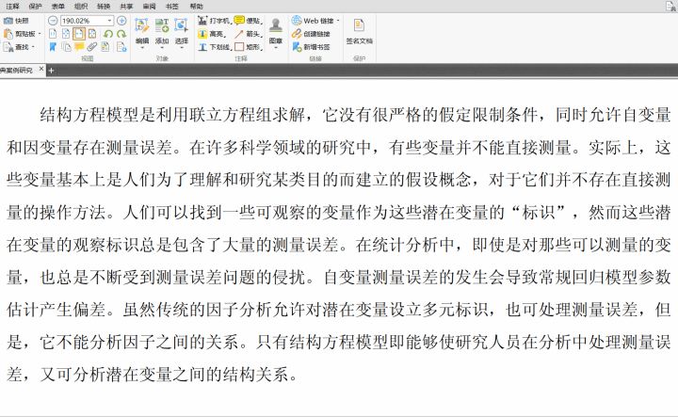Click the zoom in plus button
Screen dimensions: 678x417
pyautogui.click(x=121, y=21)
